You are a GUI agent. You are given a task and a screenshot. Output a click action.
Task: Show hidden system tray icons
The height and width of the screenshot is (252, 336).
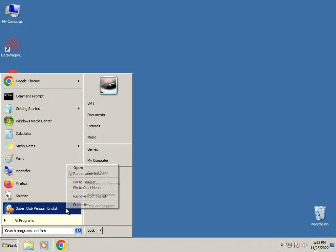[x=282, y=245]
